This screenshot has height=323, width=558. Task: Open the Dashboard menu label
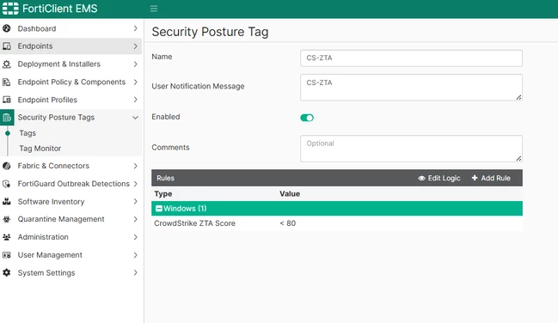tap(37, 28)
